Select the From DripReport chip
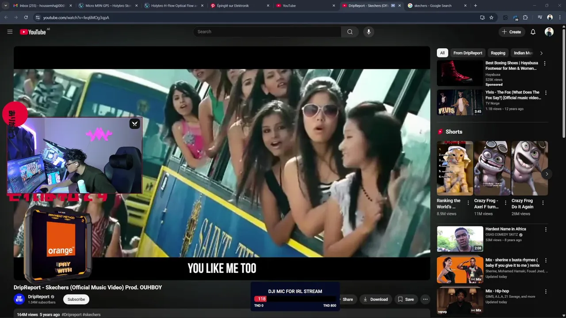The height and width of the screenshot is (318, 566). click(467, 53)
